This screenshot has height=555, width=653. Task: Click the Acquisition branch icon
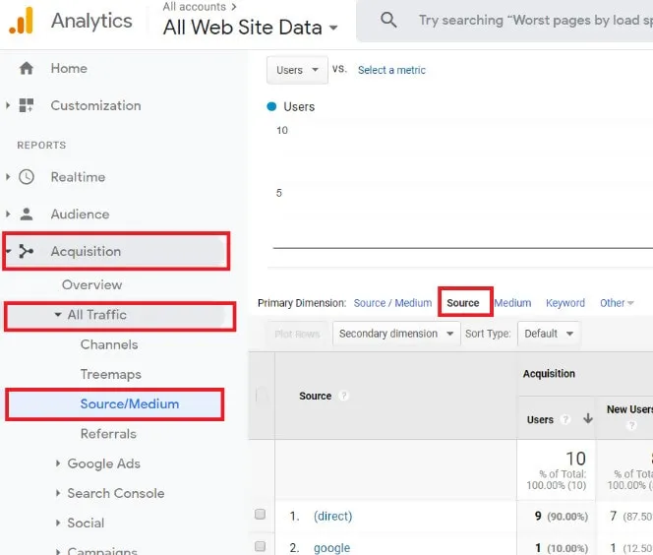(27, 251)
